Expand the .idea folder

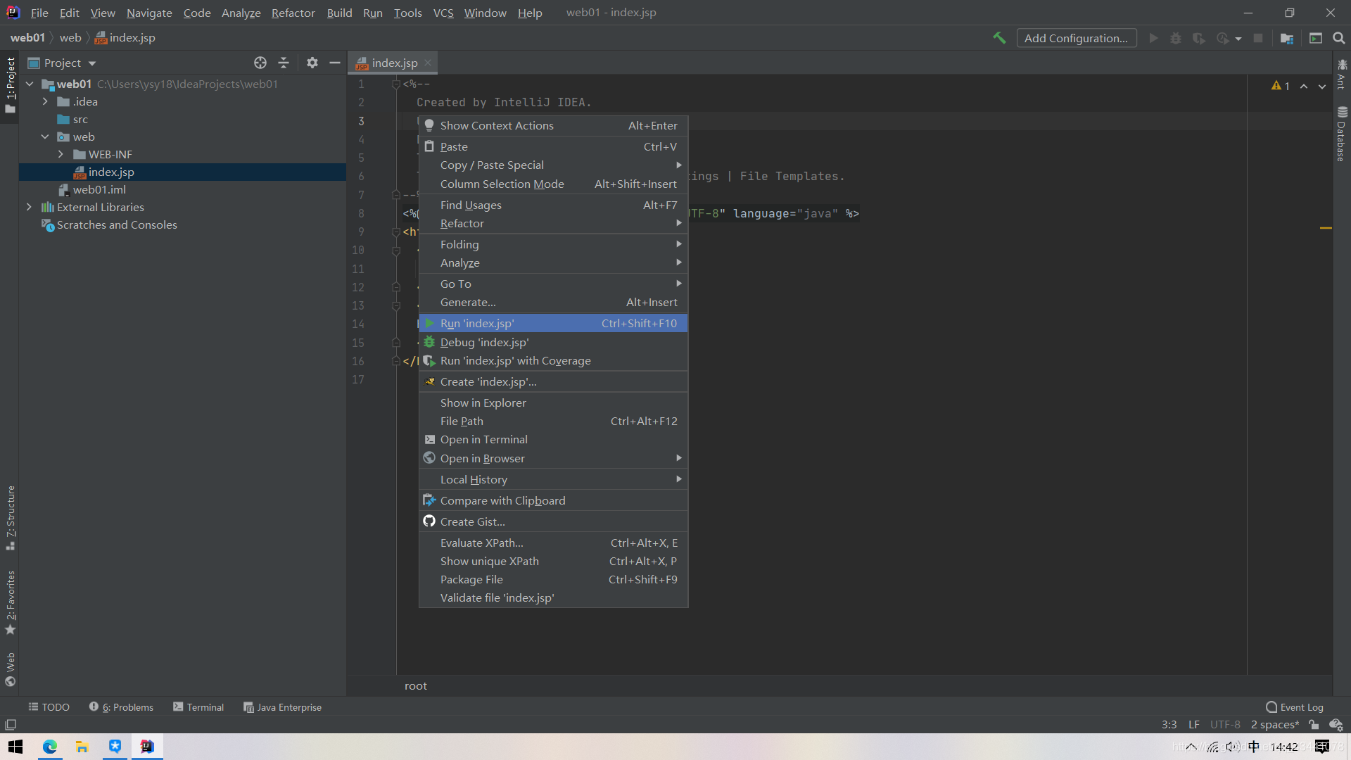[45, 101]
